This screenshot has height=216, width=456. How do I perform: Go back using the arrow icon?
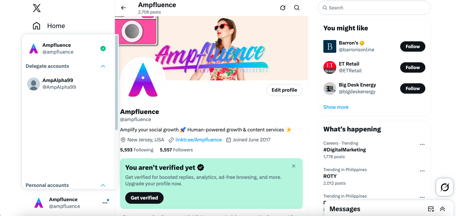coord(123,8)
